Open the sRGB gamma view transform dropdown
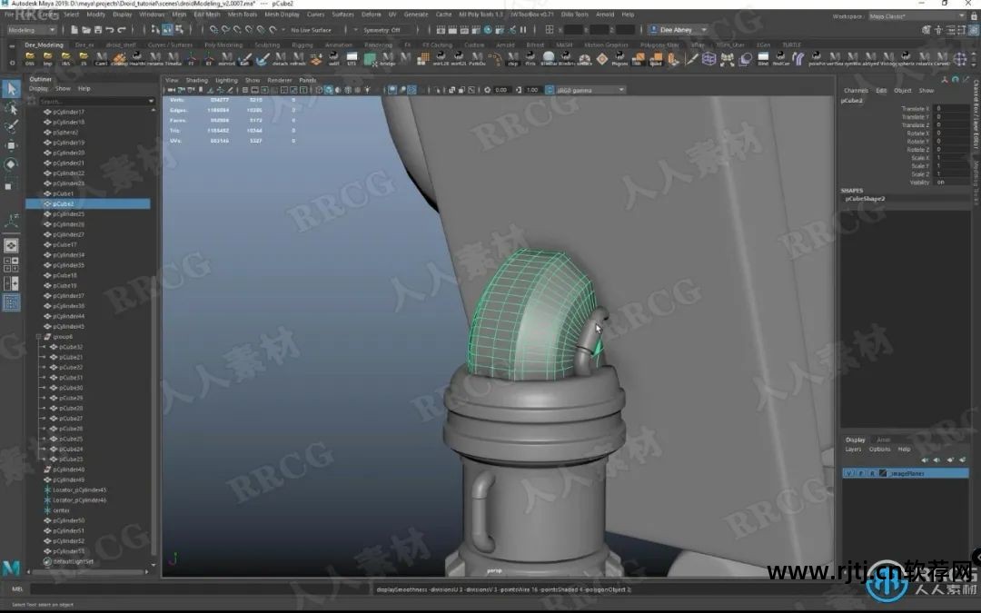This screenshot has width=981, height=613. [x=590, y=90]
